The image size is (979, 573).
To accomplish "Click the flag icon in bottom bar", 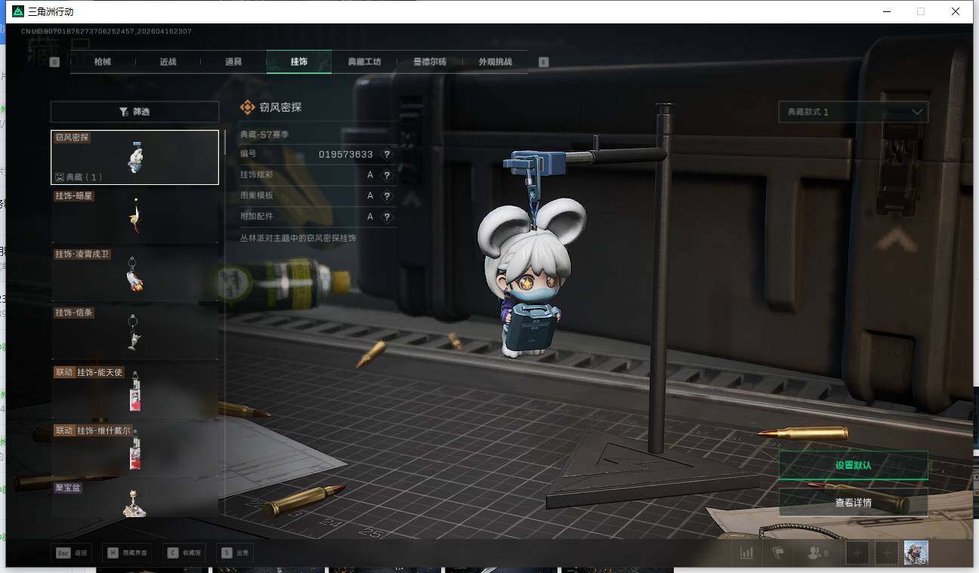I will [777, 553].
